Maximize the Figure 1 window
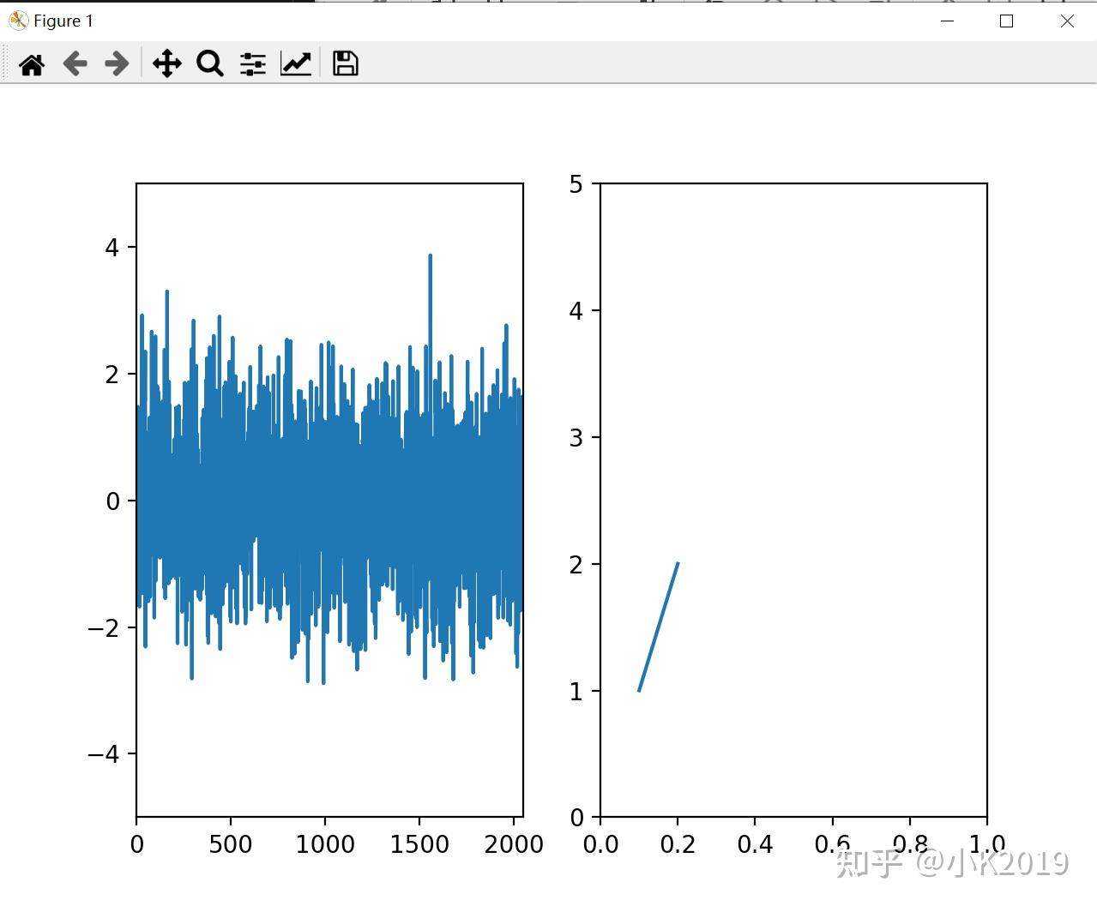Screen dimensions: 1097x906 click(x=1007, y=21)
